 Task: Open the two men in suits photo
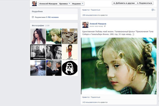point(54,68)
